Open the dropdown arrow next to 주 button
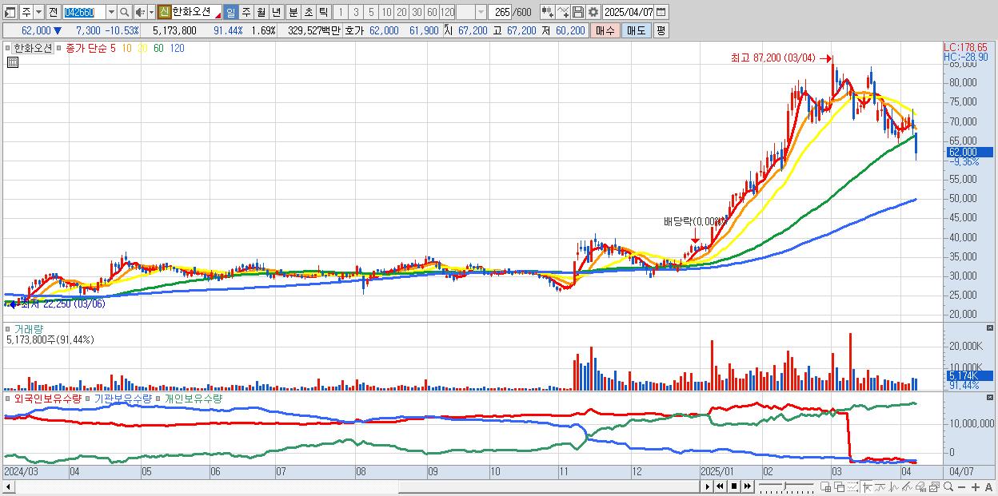 38,12
